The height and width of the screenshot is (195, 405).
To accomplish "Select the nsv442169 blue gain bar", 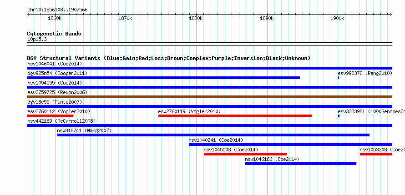I will (x=209, y=125).
